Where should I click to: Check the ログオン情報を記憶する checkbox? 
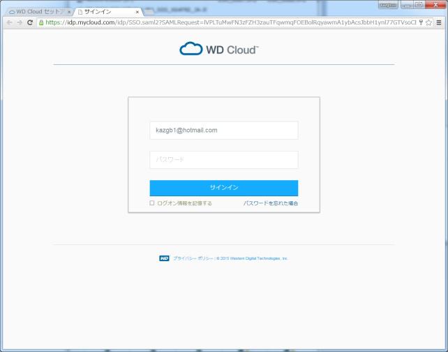tap(151, 203)
